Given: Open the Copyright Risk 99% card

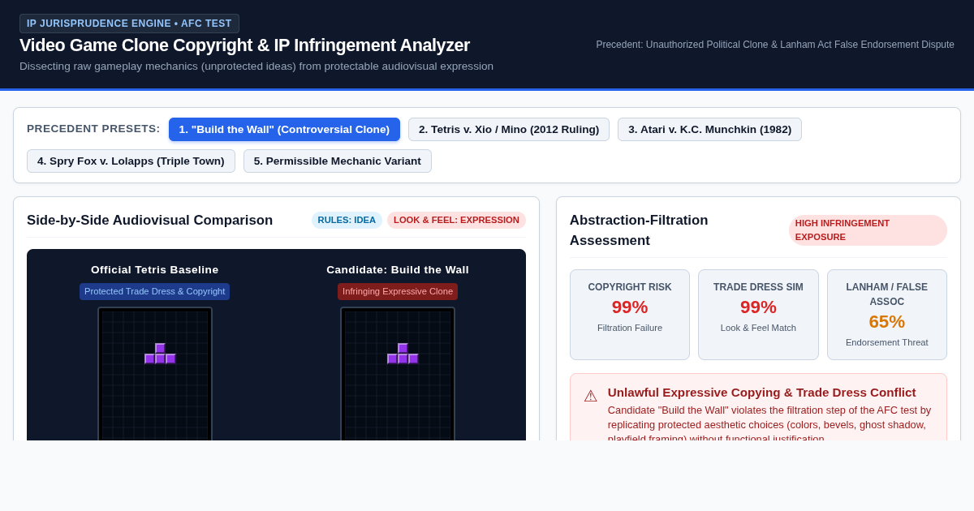Looking at the screenshot, I should click(630, 315).
